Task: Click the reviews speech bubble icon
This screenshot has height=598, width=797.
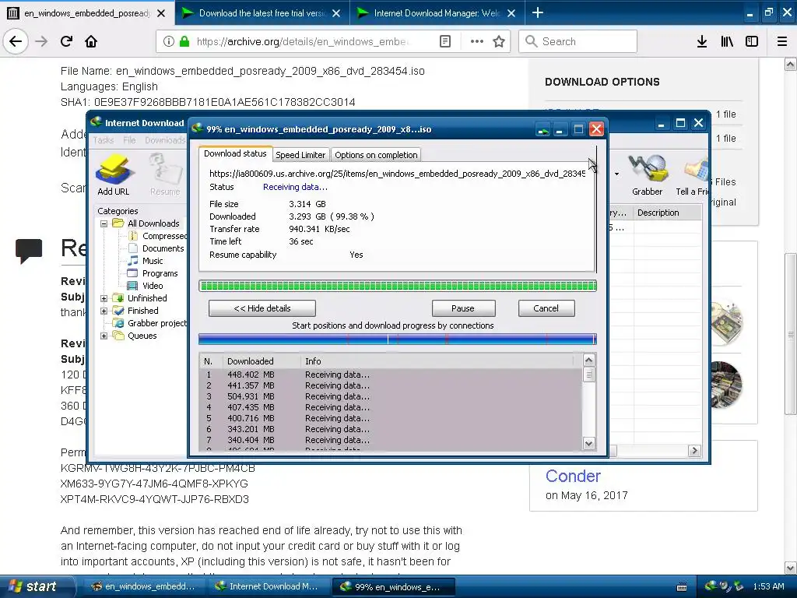Action: click(29, 251)
